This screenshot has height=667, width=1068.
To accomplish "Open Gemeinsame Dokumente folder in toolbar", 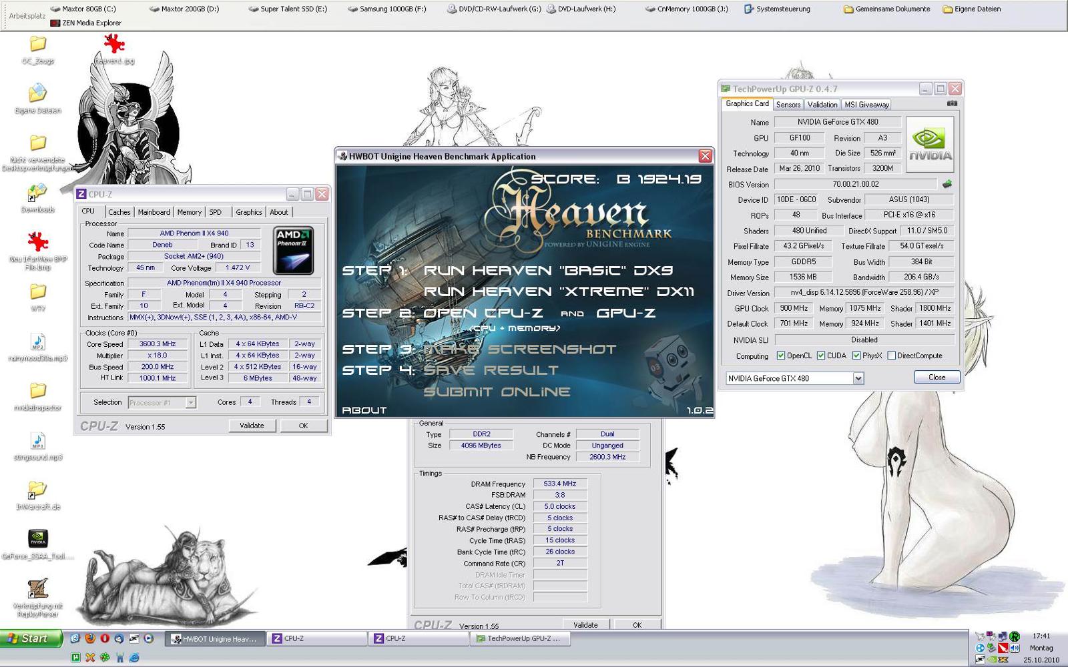I will (887, 9).
